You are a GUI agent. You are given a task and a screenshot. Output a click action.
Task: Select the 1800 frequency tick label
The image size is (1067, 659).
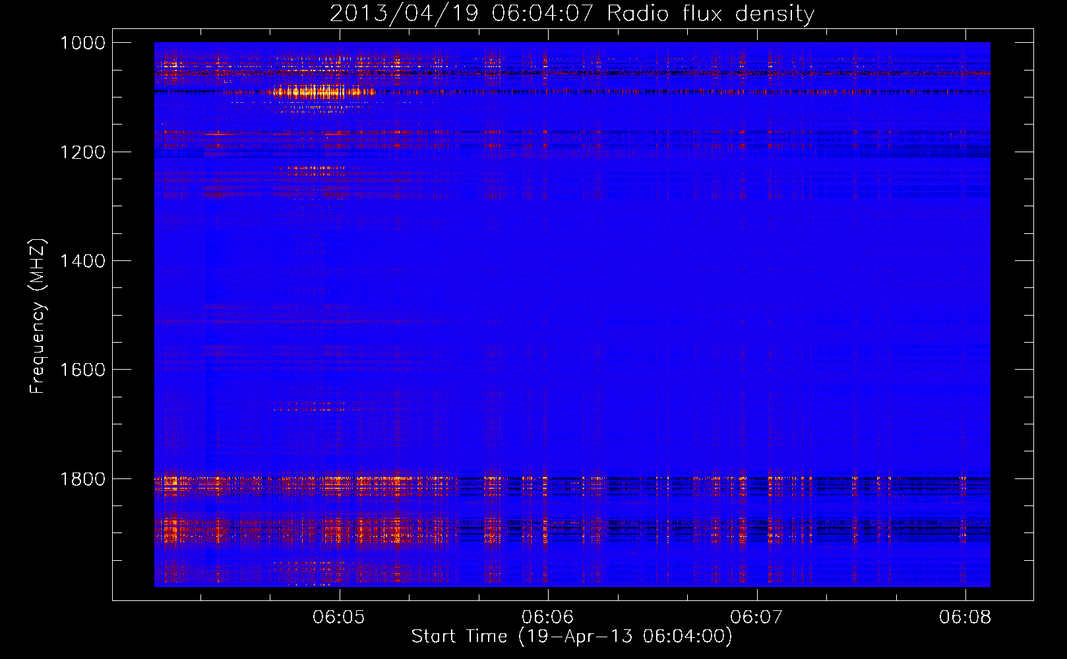[82, 478]
